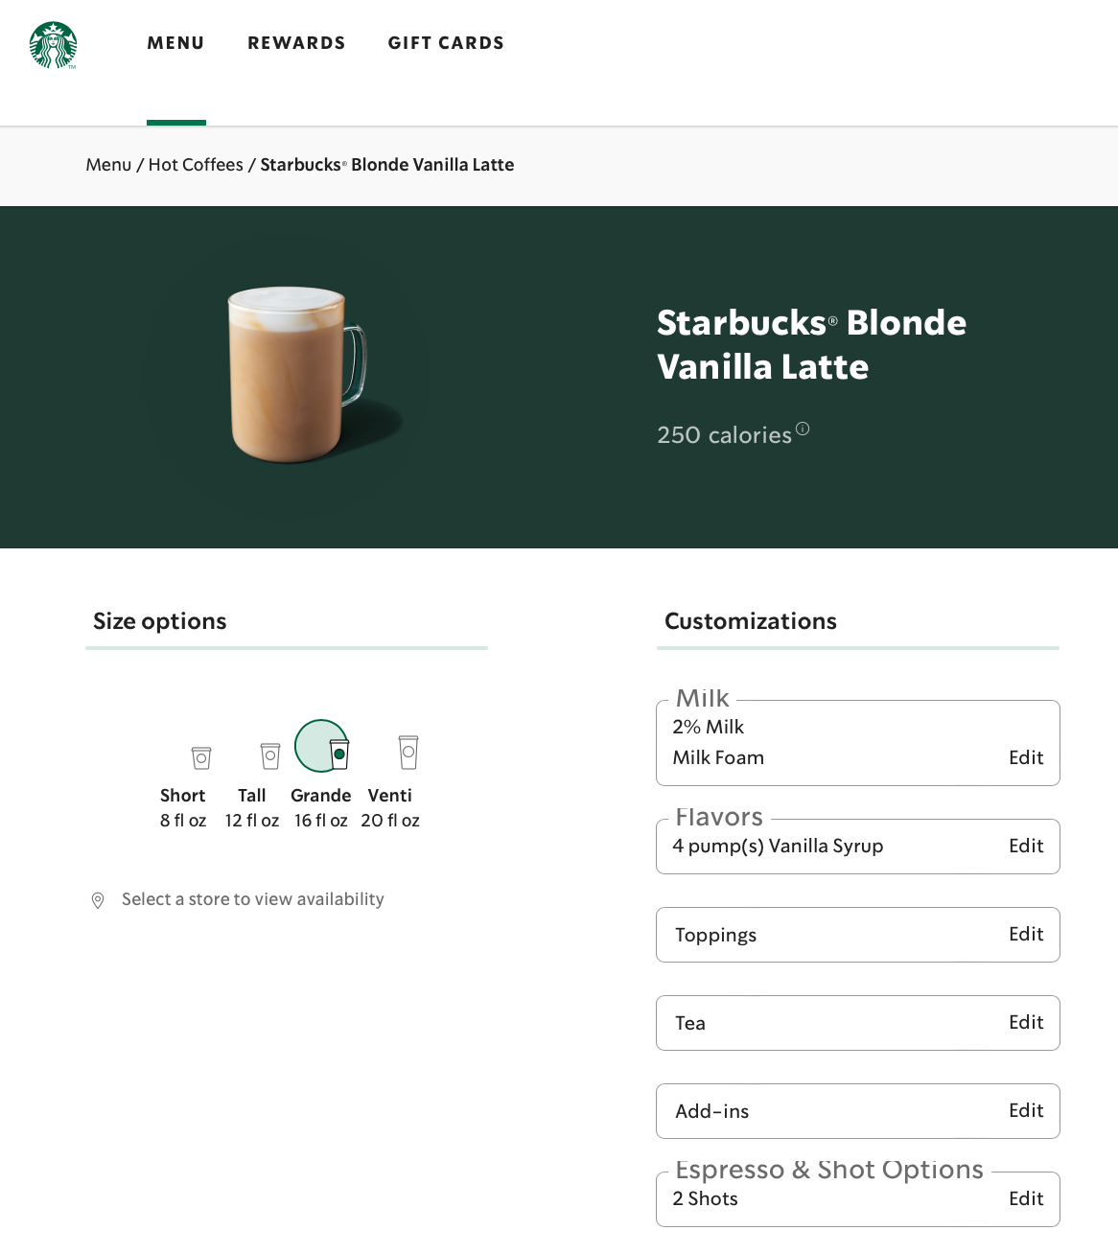This screenshot has height=1254, width=1118.
Task: Open the REWARDS navigation item
Action: click(x=296, y=42)
